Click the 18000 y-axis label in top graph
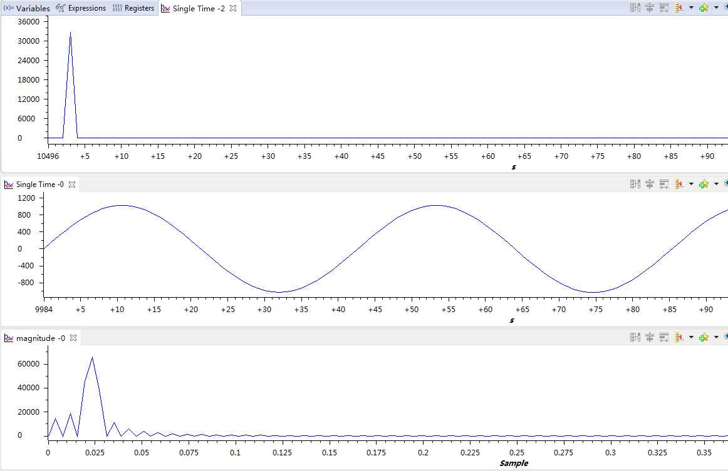This screenshot has height=471, width=728. (28, 79)
